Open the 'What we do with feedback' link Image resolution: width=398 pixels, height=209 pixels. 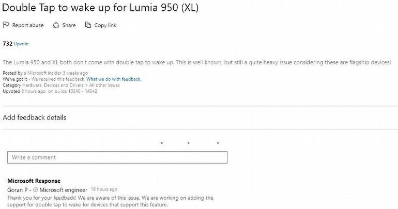(x=113, y=79)
